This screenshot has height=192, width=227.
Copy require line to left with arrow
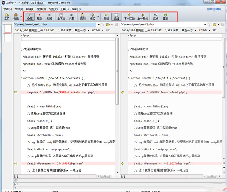click(x=123, y=92)
